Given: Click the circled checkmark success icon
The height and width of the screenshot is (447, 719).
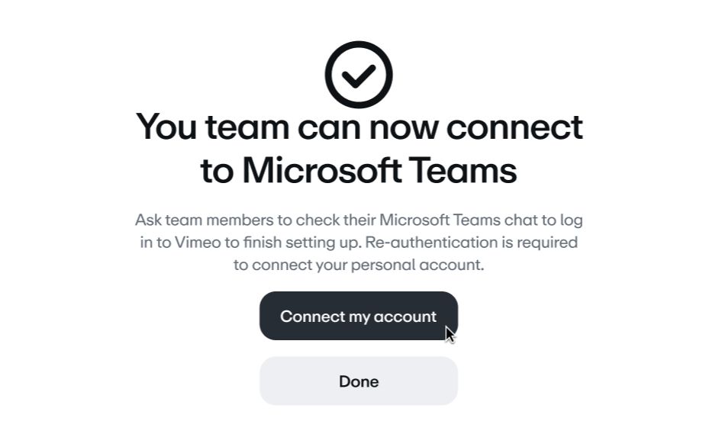Looking at the screenshot, I should (359, 75).
